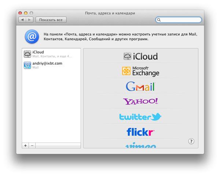This screenshot has height=176, width=220.
Task: Choose Twitter account type
Action: (140, 117)
